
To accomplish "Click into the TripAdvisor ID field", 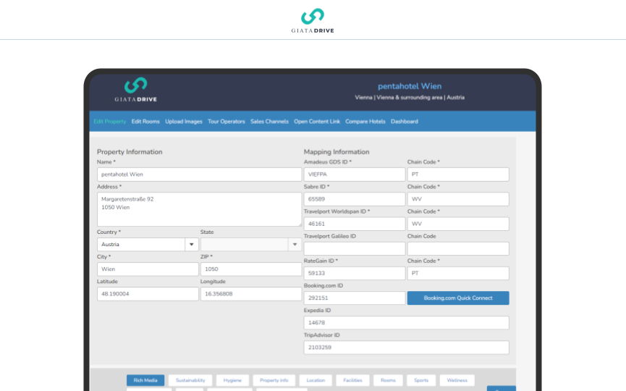I will pos(406,348).
